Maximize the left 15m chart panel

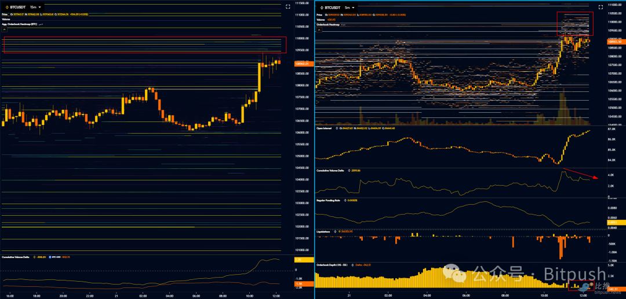(x=289, y=6)
